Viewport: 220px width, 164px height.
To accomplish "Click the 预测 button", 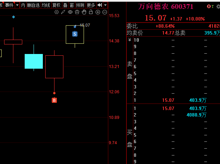I will pos(80,5).
